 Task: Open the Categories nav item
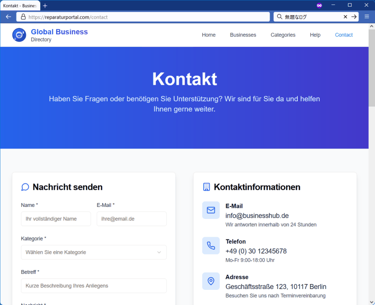tap(283, 35)
